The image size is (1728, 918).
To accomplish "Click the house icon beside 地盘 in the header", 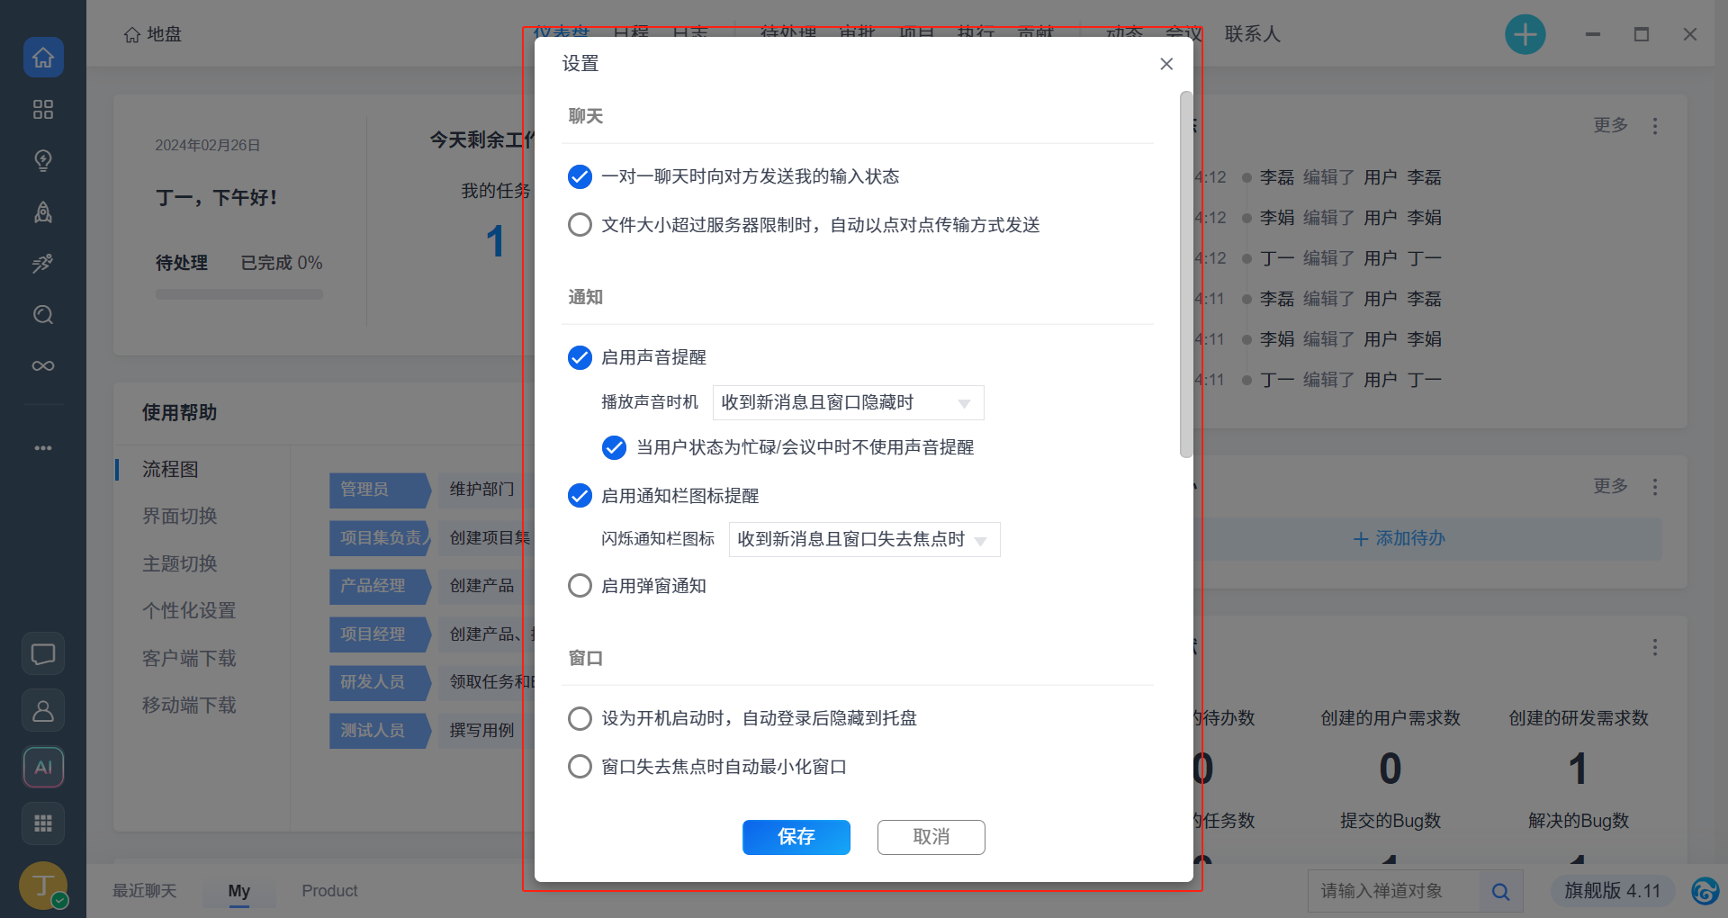I will point(132,35).
